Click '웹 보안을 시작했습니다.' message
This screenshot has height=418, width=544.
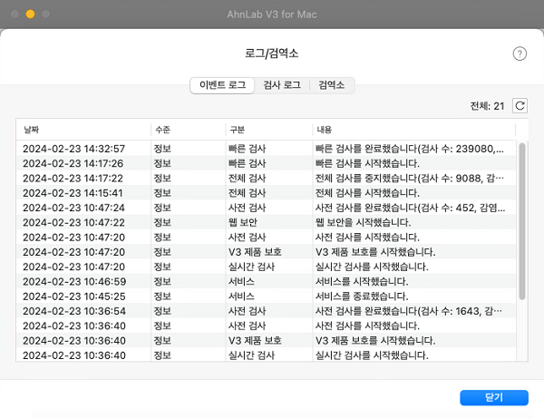363,223
